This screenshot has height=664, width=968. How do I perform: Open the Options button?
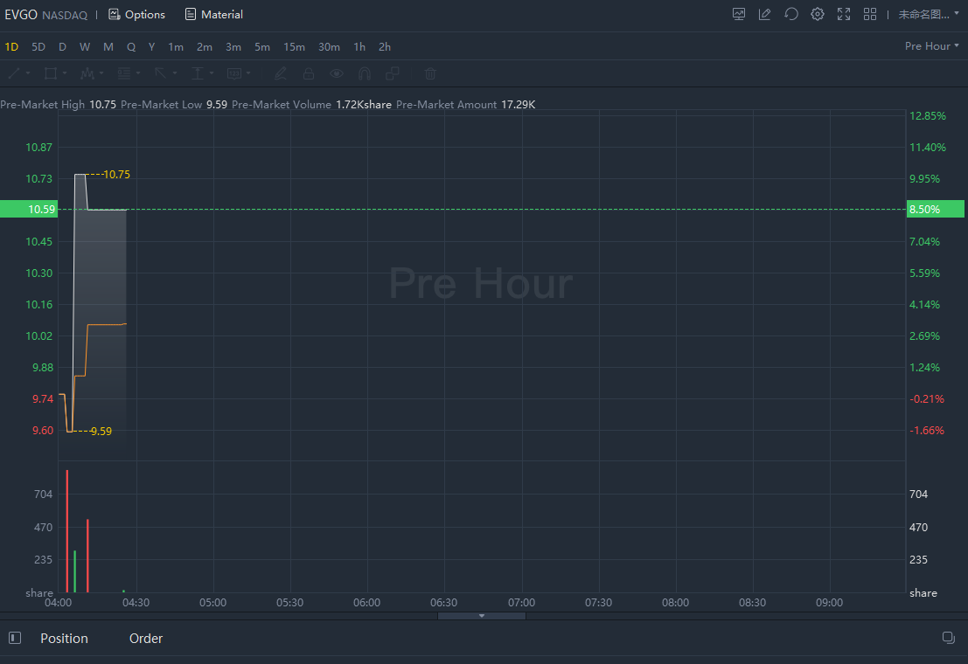click(137, 14)
